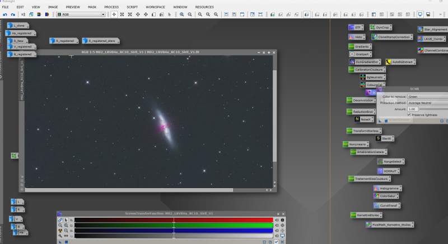Open the DynGradientExt process icon

click(x=365, y=62)
